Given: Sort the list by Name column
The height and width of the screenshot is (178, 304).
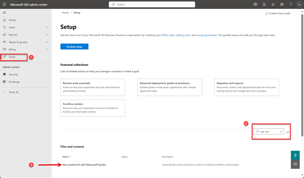Looking at the screenshot, I should 66,157.
